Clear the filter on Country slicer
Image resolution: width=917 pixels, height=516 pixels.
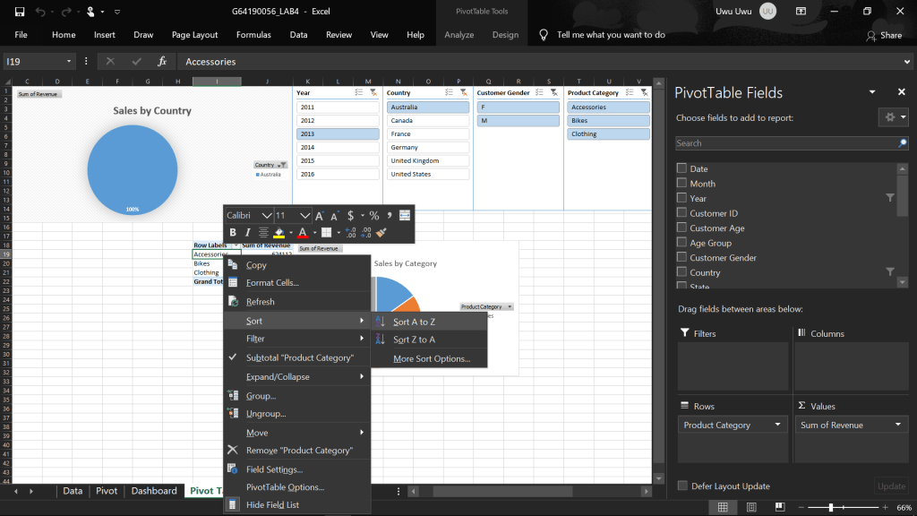pos(463,92)
